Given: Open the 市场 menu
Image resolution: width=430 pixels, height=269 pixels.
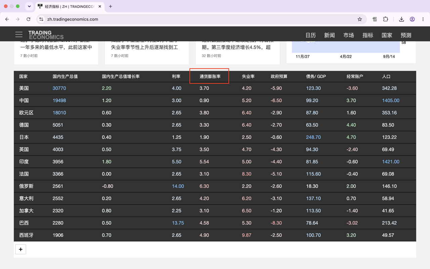Looking at the screenshot, I should click(349, 35).
